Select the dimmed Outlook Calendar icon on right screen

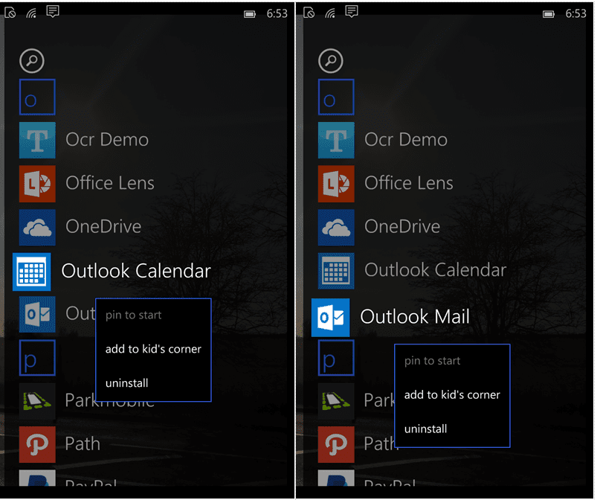336,271
